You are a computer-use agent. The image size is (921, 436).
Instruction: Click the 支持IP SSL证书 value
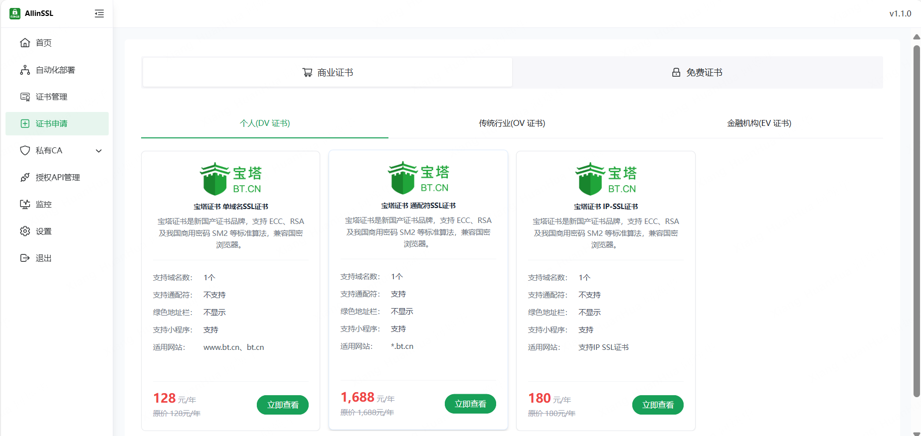point(603,347)
